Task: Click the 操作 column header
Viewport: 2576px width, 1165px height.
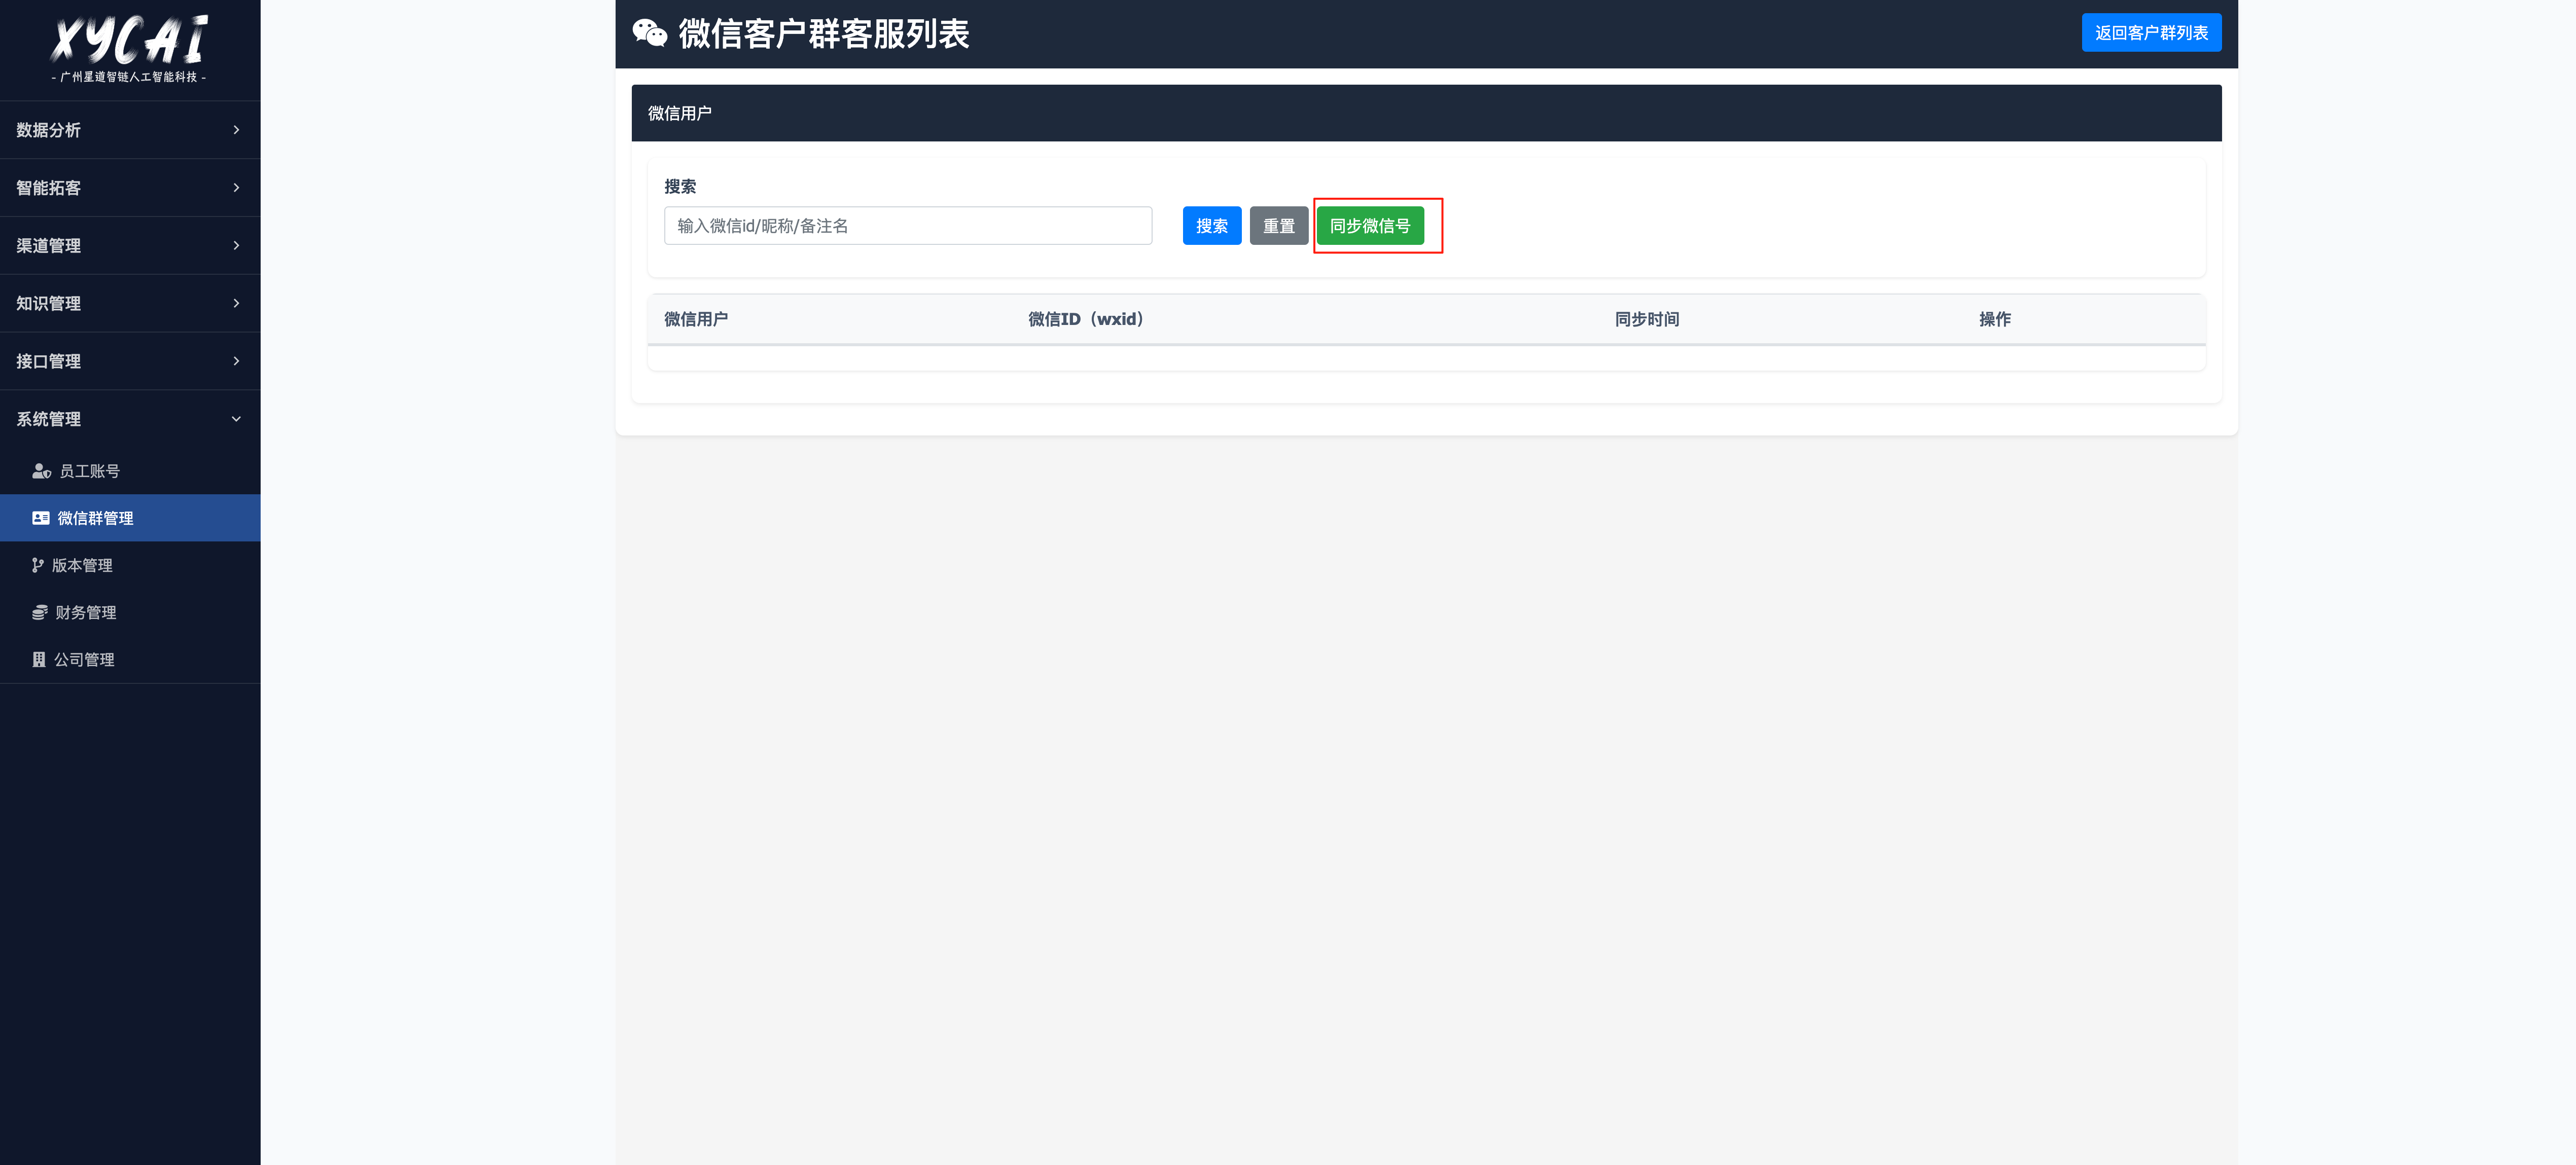Action: pos(1994,319)
